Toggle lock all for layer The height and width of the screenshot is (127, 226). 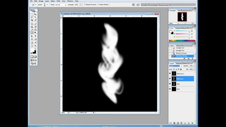(181, 69)
